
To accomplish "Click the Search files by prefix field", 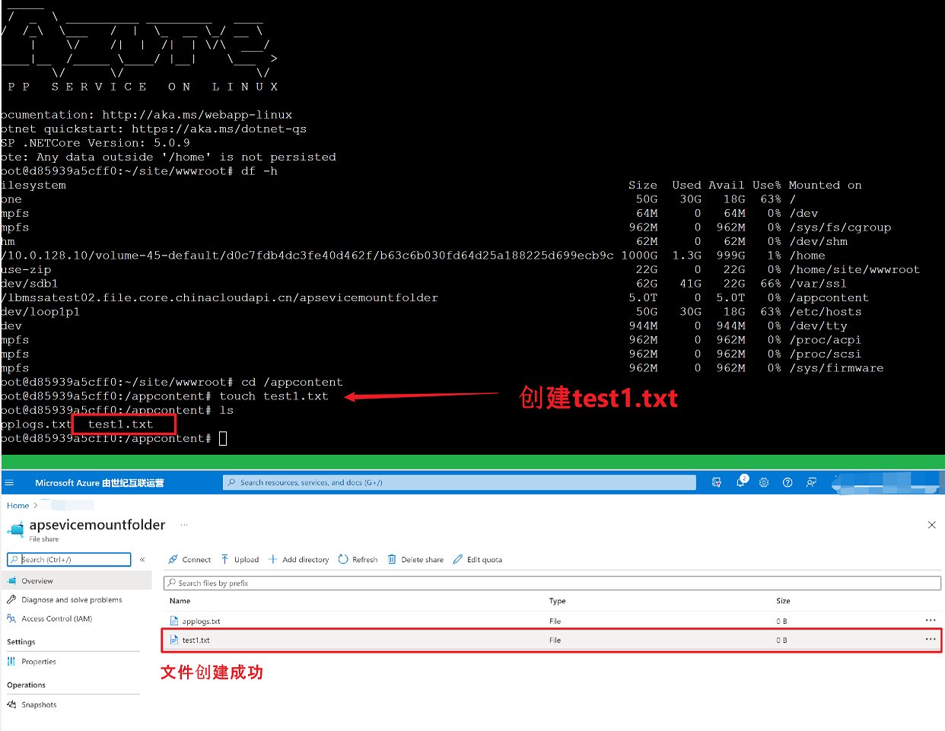I will pos(552,583).
